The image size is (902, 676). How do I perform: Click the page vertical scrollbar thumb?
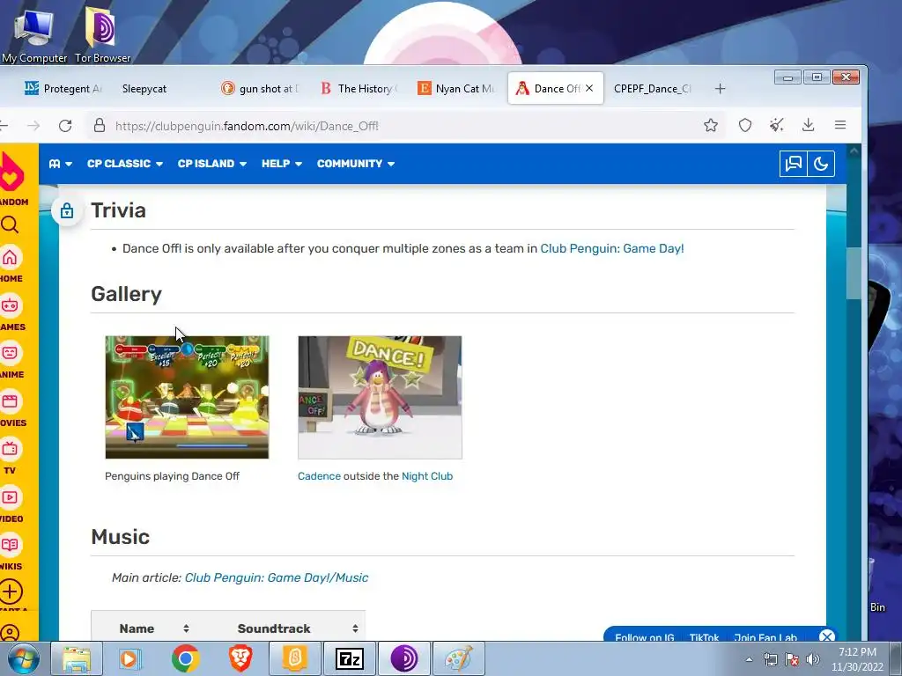(x=854, y=273)
